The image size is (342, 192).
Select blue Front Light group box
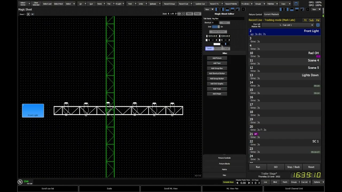[x=33, y=110]
